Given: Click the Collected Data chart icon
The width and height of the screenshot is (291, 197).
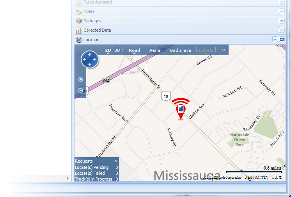Looking at the screenshot, I should 79,30.
